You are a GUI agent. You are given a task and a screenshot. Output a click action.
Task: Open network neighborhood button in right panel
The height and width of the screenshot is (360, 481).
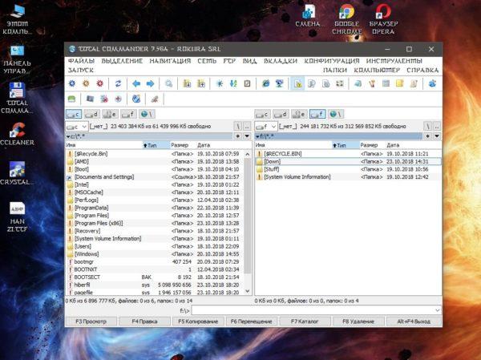tap(336, 115)
